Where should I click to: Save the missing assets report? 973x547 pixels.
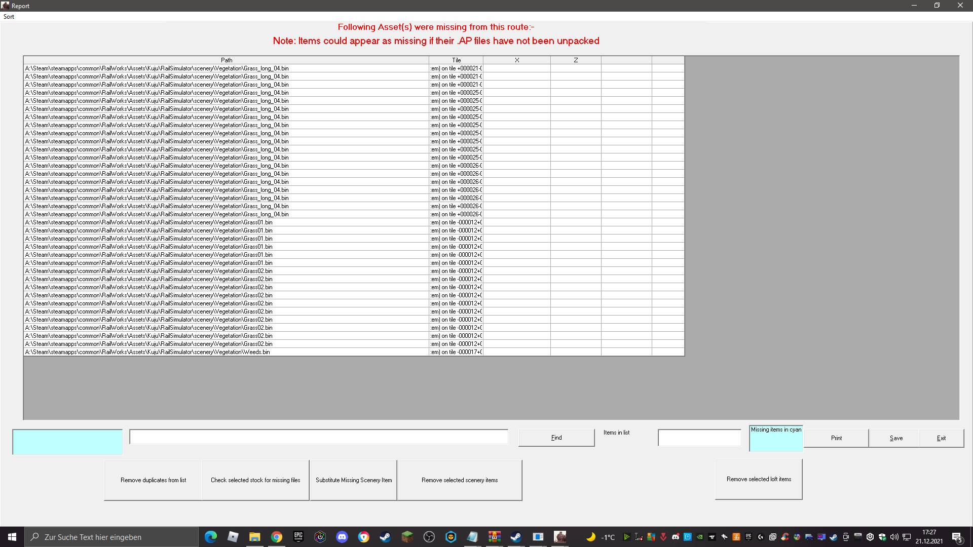(x=895, y=438)
